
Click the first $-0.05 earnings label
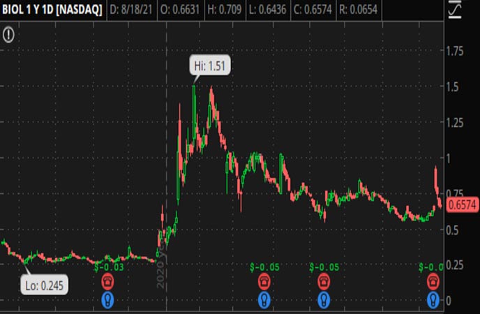[x=265, y=267]
